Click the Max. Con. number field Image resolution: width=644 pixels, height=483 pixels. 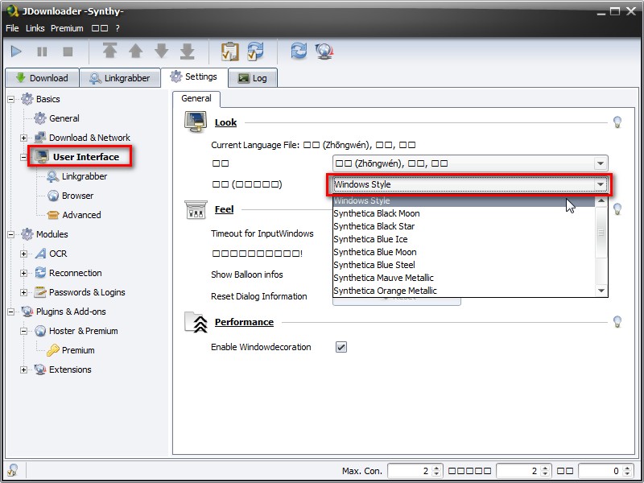point(409,471)
